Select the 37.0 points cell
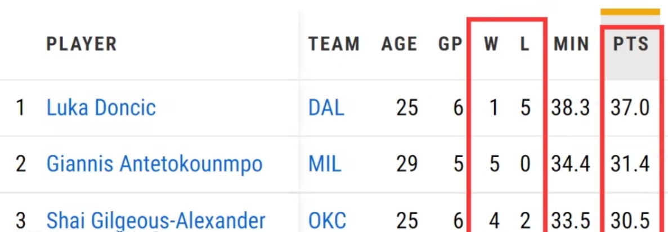Viewport: 668px width, 232px height. (x=630, y=108)
